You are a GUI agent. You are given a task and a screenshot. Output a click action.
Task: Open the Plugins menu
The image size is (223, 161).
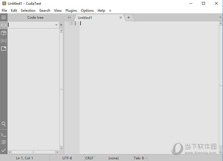[71, 11]
